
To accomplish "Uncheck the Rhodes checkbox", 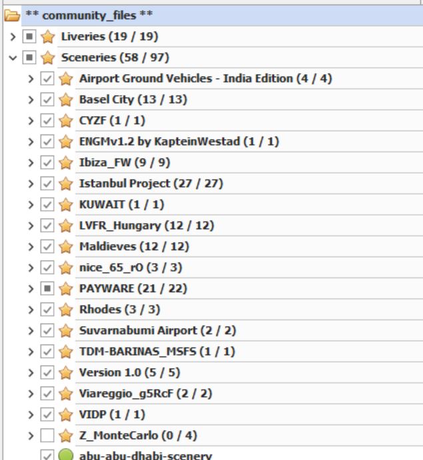I will [47, 309].
